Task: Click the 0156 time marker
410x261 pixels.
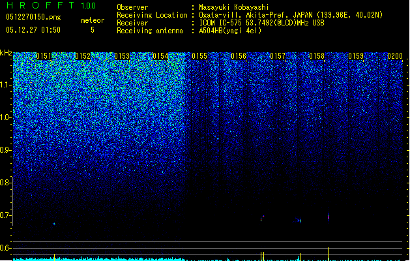Action: (x=239, y=56)
